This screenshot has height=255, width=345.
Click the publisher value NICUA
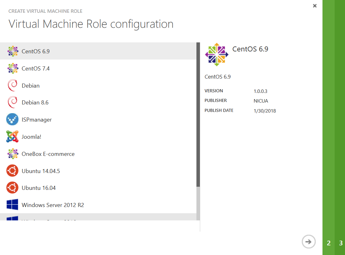pos(261,101)
